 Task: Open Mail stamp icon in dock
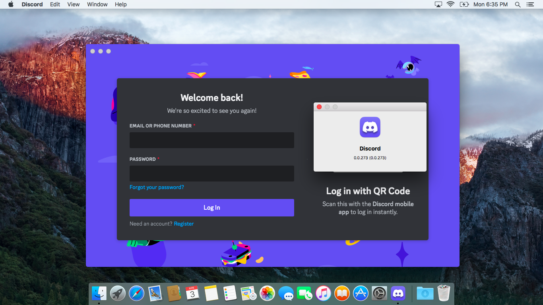click(155, 293)
